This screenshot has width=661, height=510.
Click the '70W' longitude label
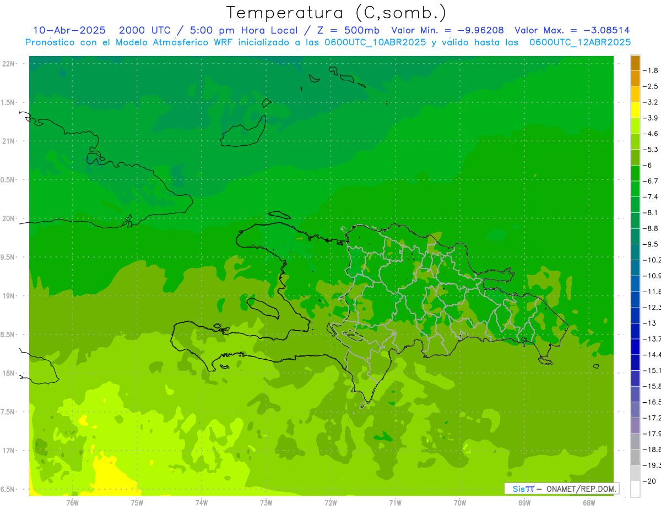[x=460, y=502]
